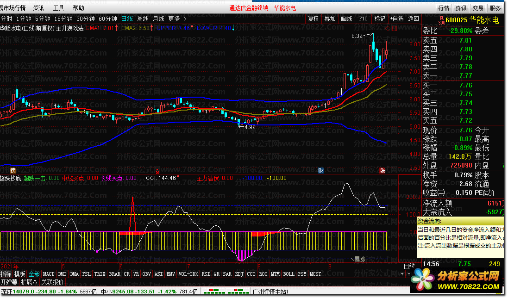Click the 服务 service button
Image resolution: width=508 pixels, height=298 pixels.
click(x=495, y=8)
